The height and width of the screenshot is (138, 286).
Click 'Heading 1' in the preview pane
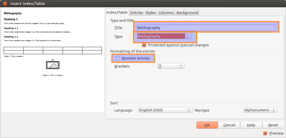click(11, 19)
